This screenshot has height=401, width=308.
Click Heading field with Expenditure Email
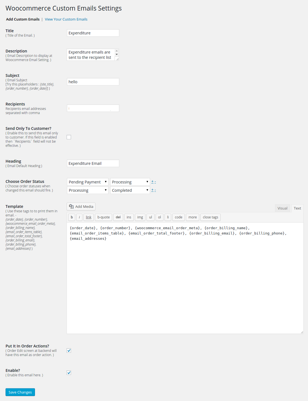pyautogui.click(x=93, y=163)
